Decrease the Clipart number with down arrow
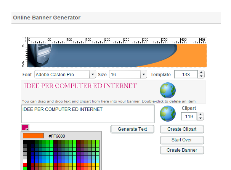231x170 pixels. click(x=201, y=118)
